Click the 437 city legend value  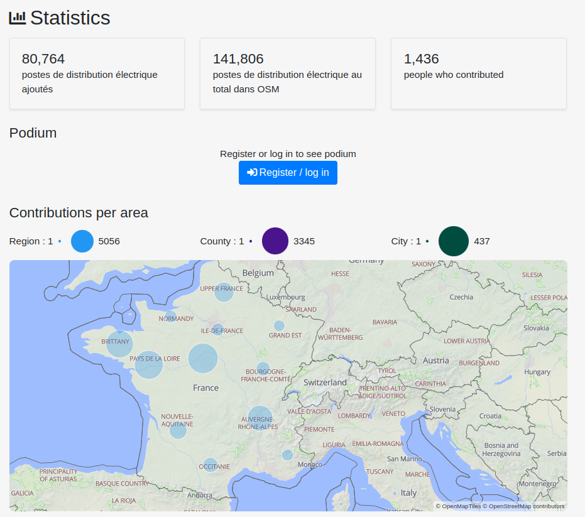point(482,241)
